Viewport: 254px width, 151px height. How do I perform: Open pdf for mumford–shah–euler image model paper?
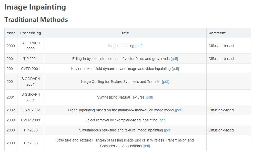[x=179, y=110]
